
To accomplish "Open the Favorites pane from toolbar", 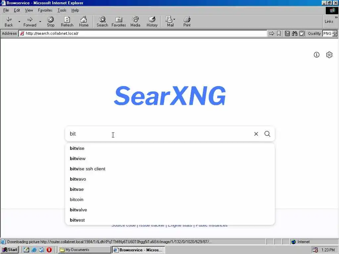I will (x=119, y=21).
